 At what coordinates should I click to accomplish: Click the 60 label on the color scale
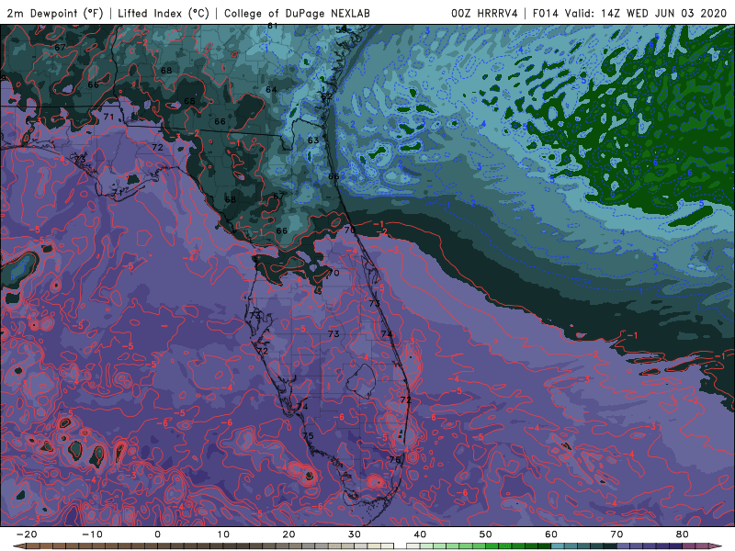551,534
